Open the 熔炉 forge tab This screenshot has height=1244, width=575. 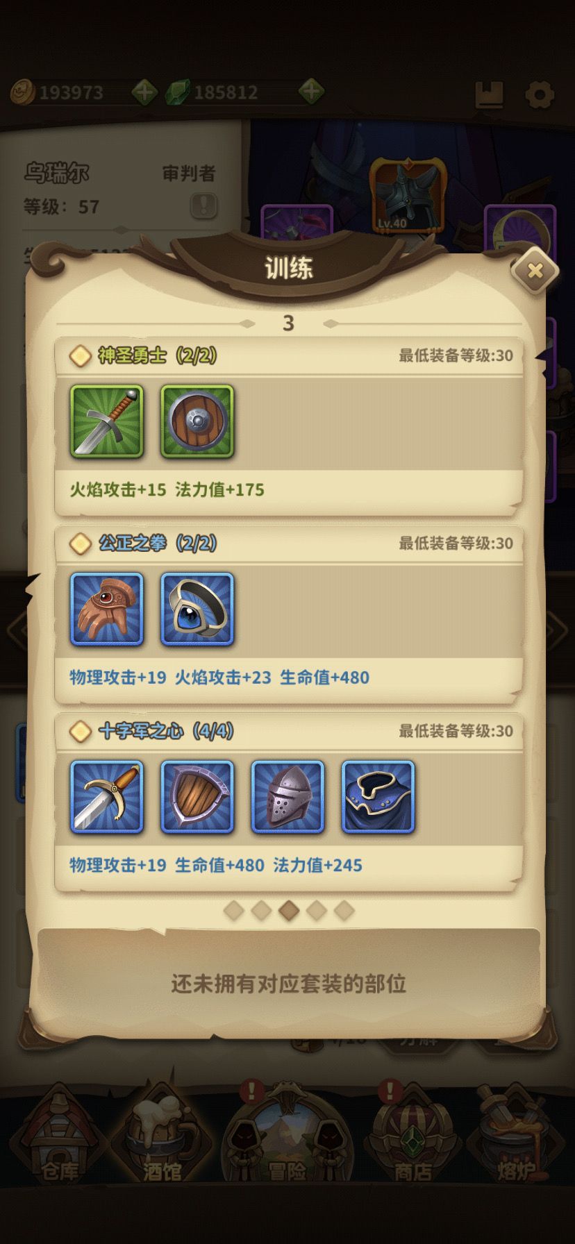[515, 1137]
